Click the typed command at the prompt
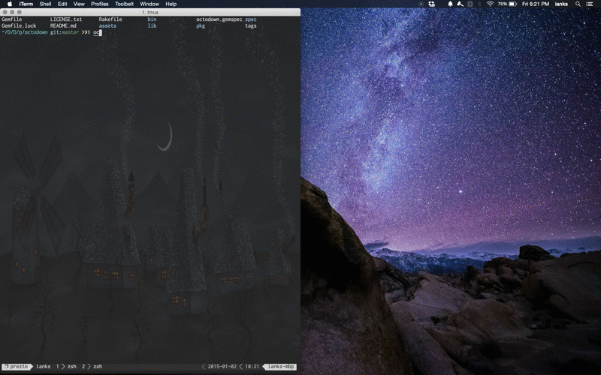The width and height of the screenshot is (601, 375). pyautogui.click(x=96, y=32)
